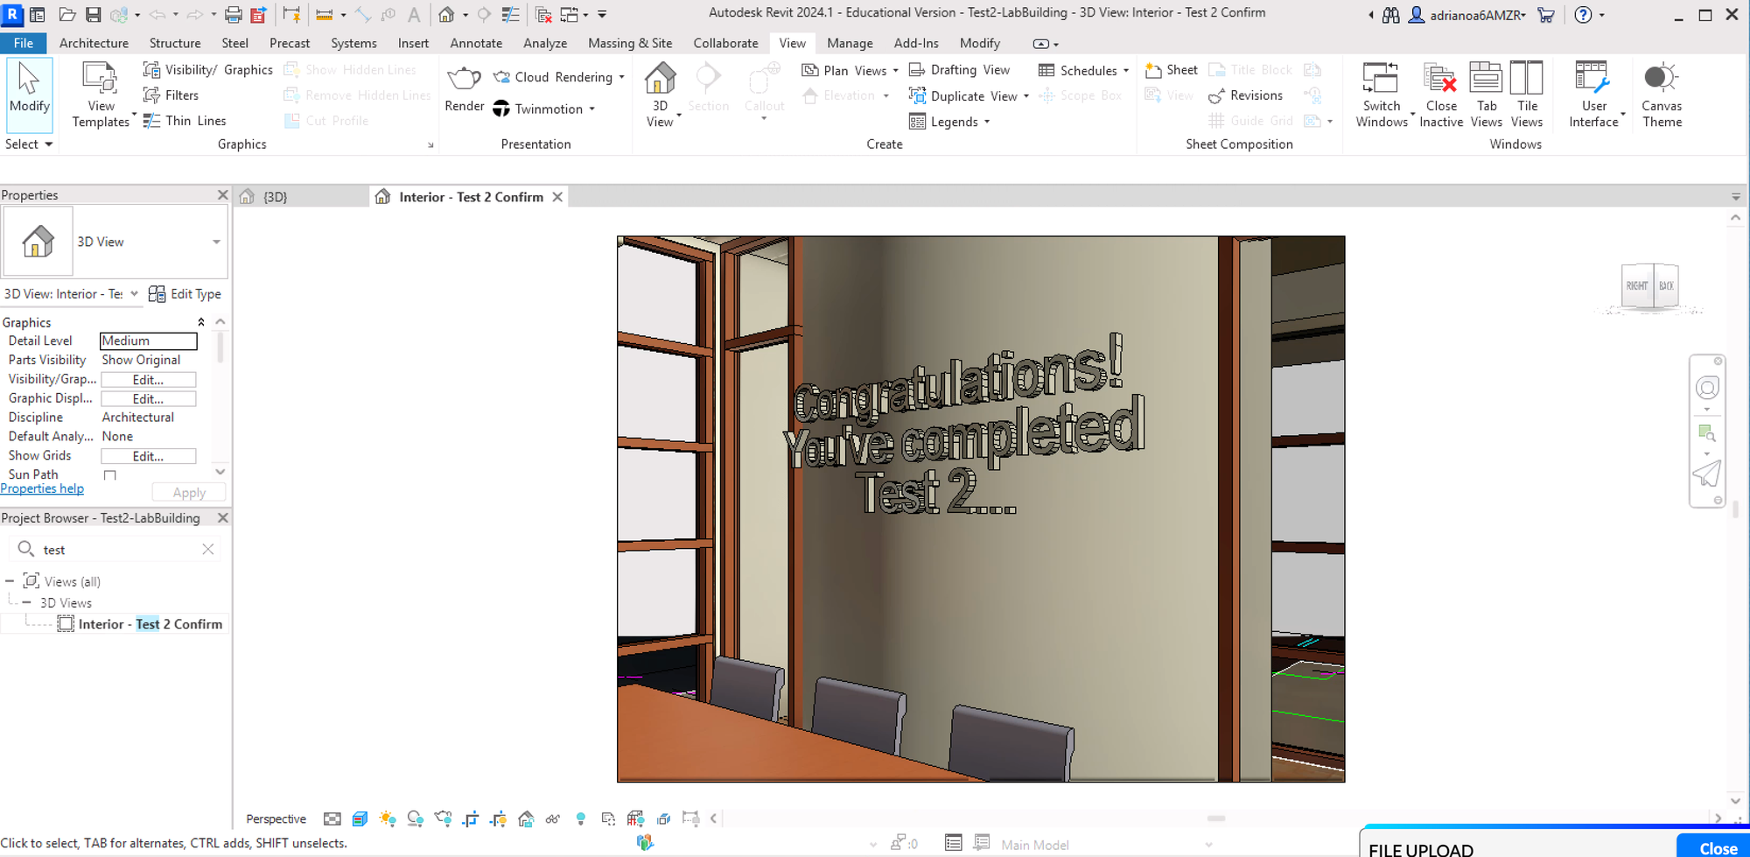
Task: Toggle Thin Lines in Graphics panel
Action: 185,121
